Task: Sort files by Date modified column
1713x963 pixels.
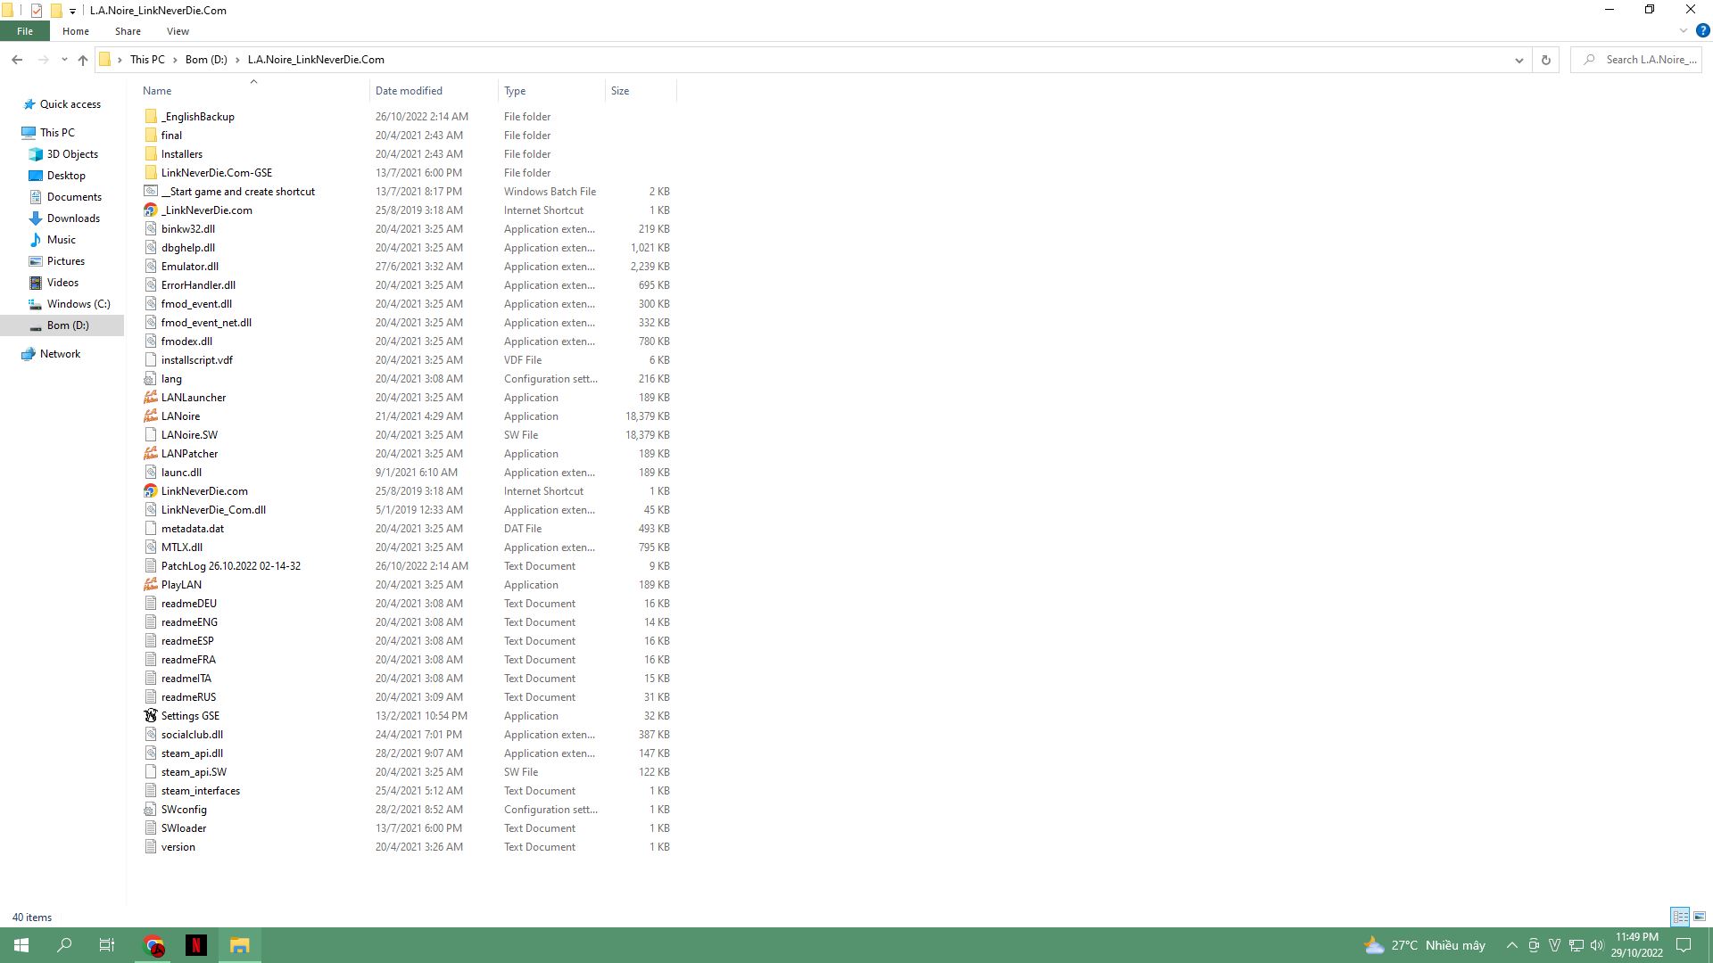Action: (409, 91)
